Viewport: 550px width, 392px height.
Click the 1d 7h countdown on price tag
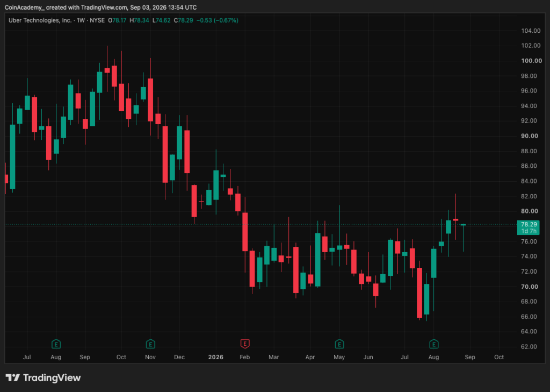pos(529,231)
